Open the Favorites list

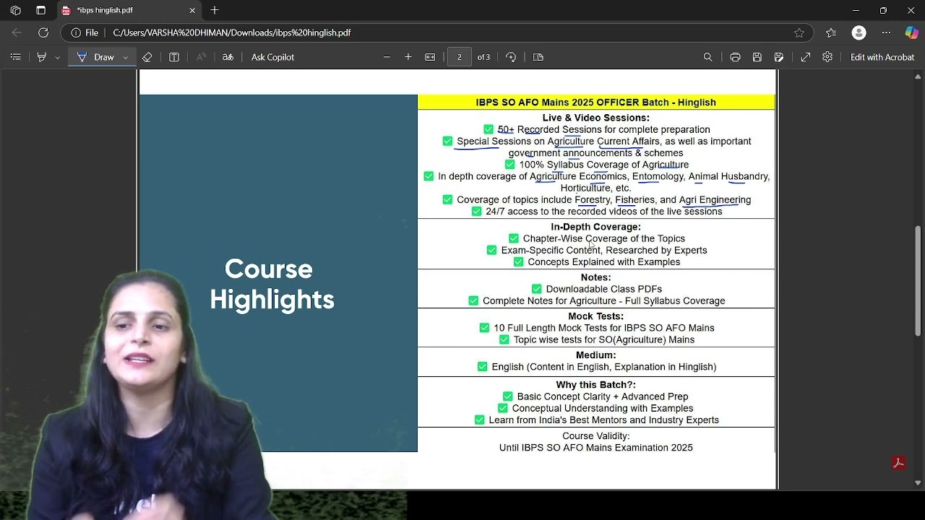point(831,32)
